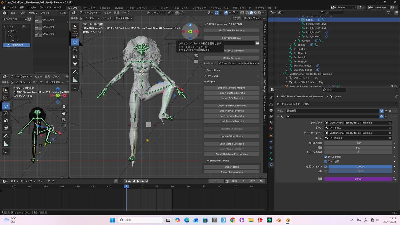Open ボーンコンストレイントを追加 dropdown
This screenshot has width=400, height=225.
tap(337, 104)
